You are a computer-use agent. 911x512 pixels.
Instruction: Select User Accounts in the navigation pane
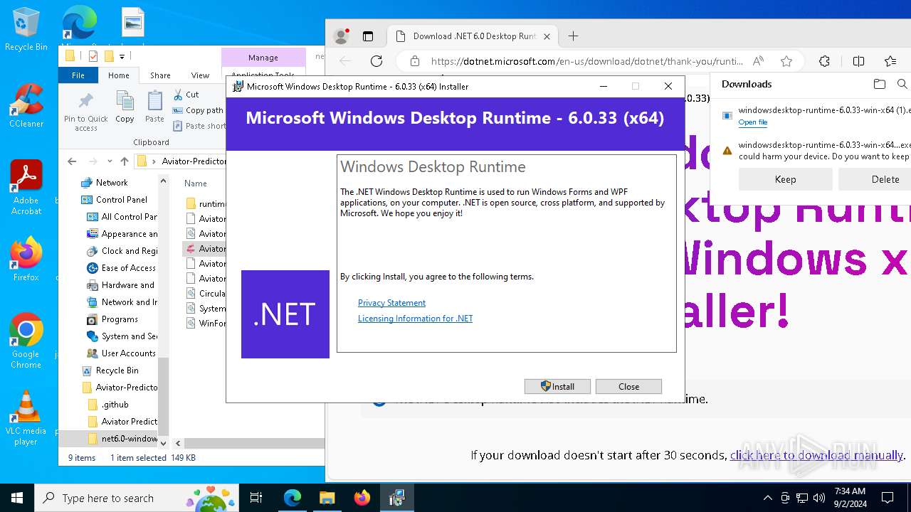[x=121, y=353]
